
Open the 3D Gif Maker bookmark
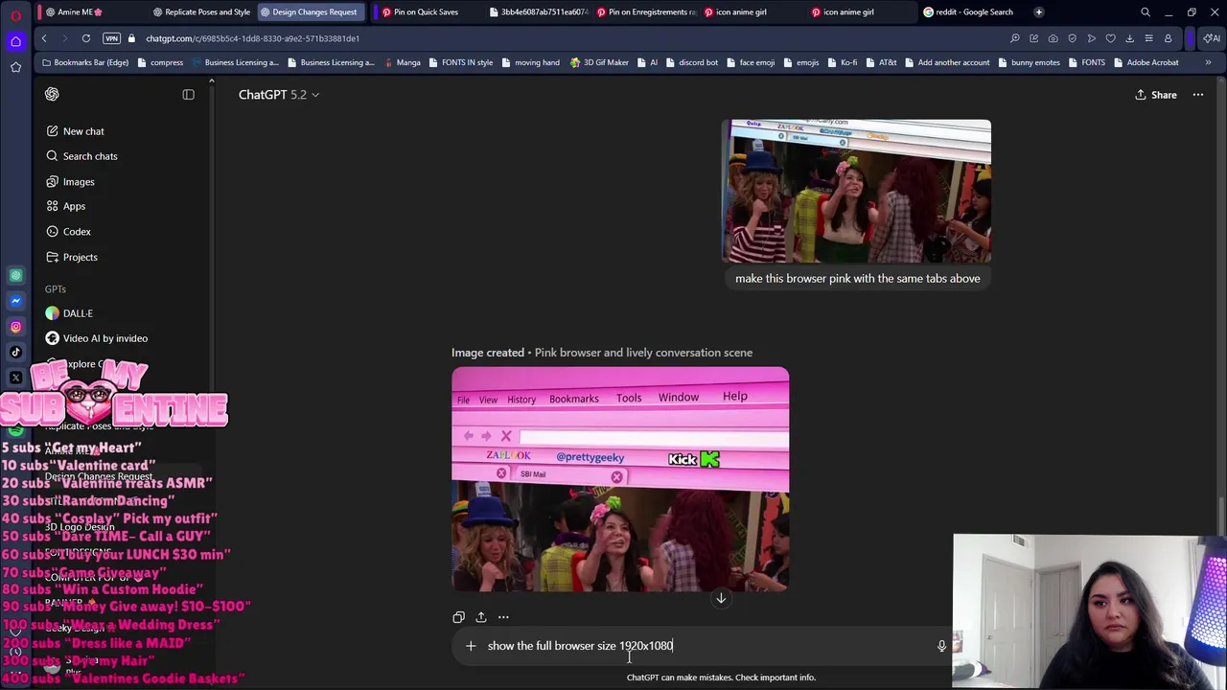(600, 62)
